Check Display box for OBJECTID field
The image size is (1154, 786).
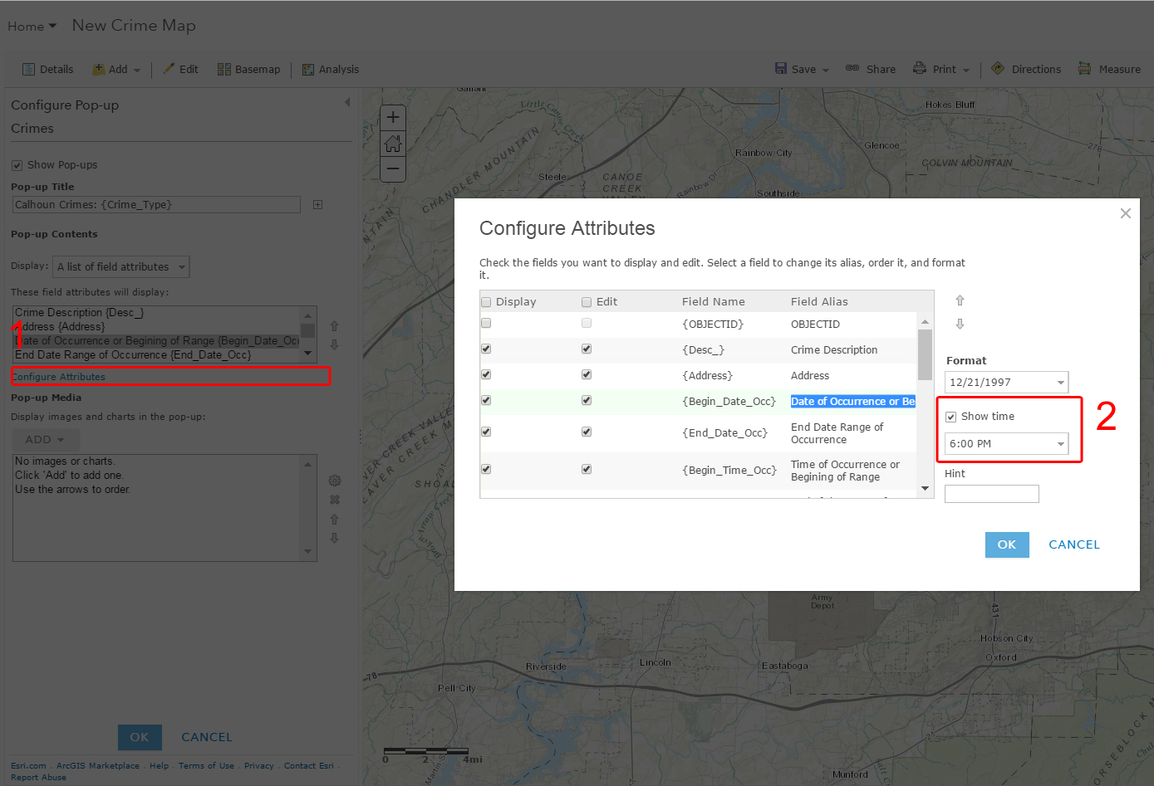486,323
